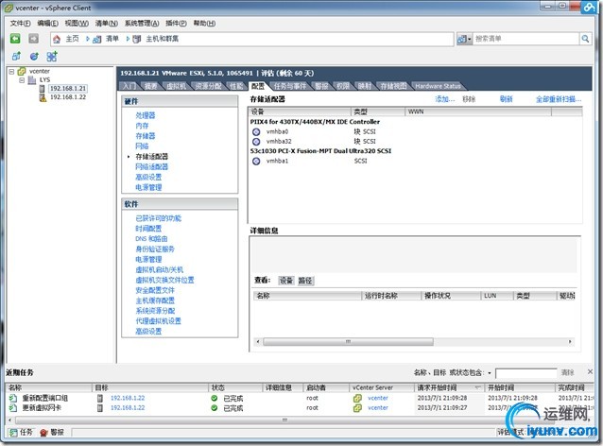Select the LYS datacenter icon

(32, 80)
